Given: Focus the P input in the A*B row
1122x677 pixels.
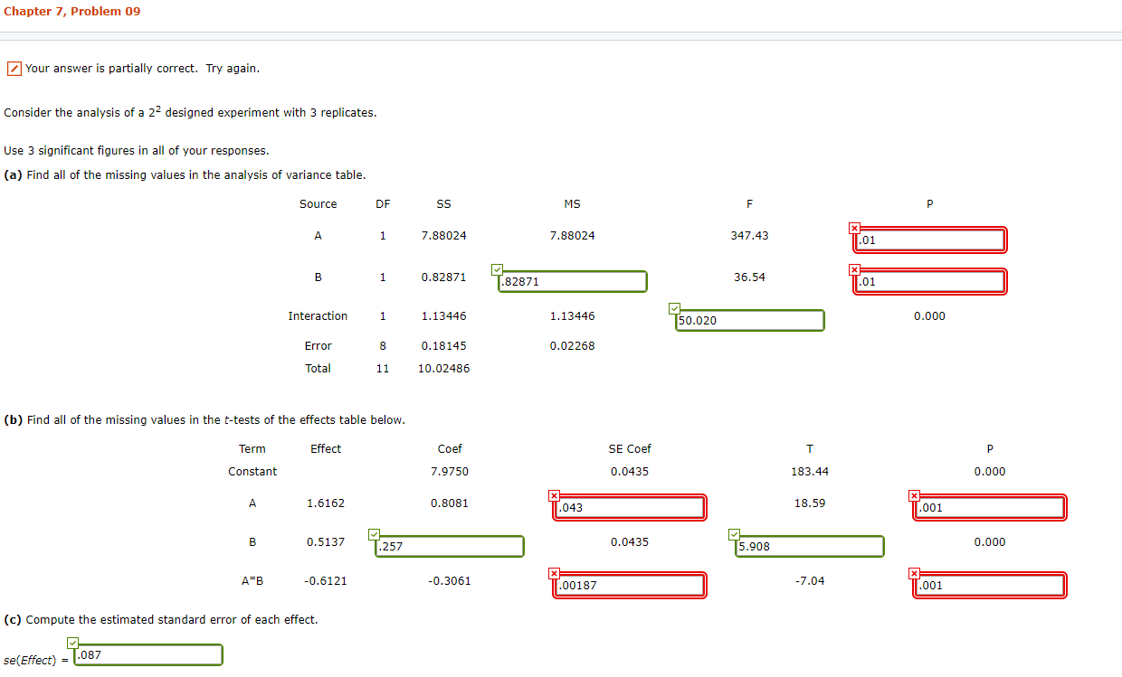Looking at the screenshot, I should point(990,586).
